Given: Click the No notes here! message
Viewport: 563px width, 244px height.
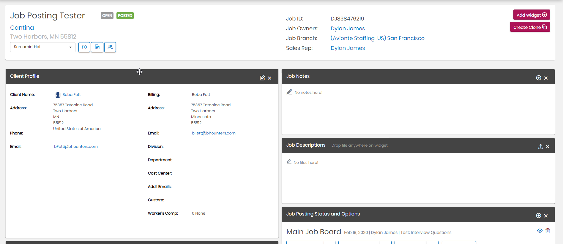Looking at the screenshot, I should click(x=308, y=93).
